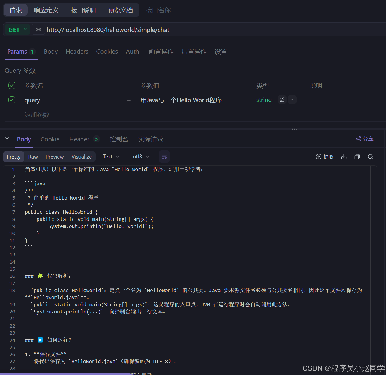This screenshot has width=386, height=375.
Task: Open the 设置 tab
Action: 221,52
